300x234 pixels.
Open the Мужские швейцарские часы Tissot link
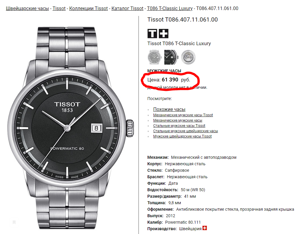pyautogui.click(x=182, y=136)
